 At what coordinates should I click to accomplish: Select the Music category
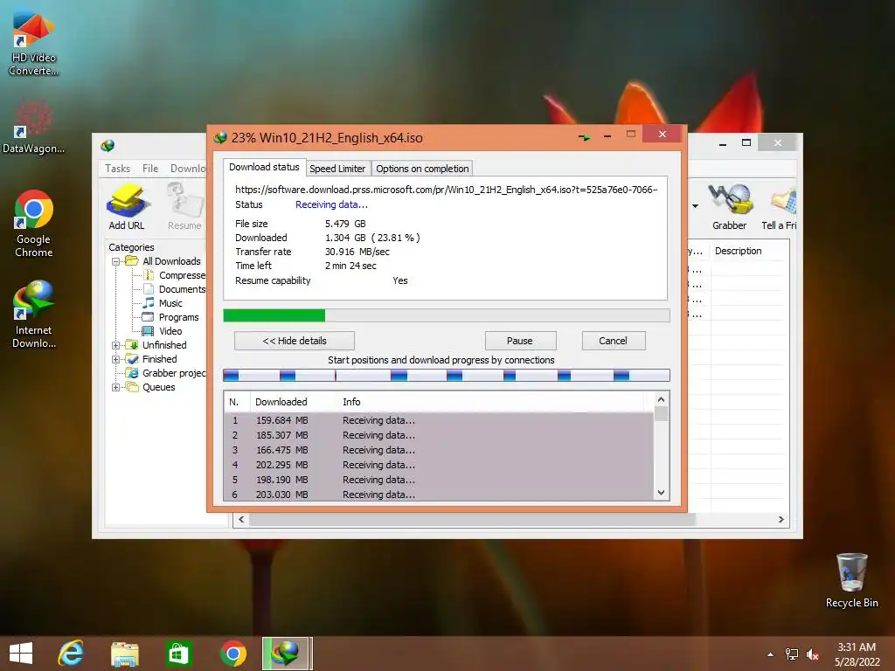tap(163, 303)
